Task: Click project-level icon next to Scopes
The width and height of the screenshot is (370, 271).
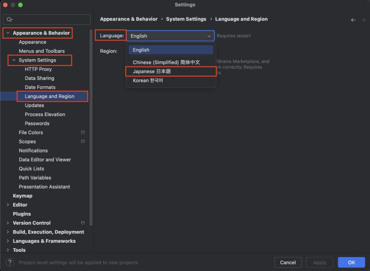Action: coord(83,141)
